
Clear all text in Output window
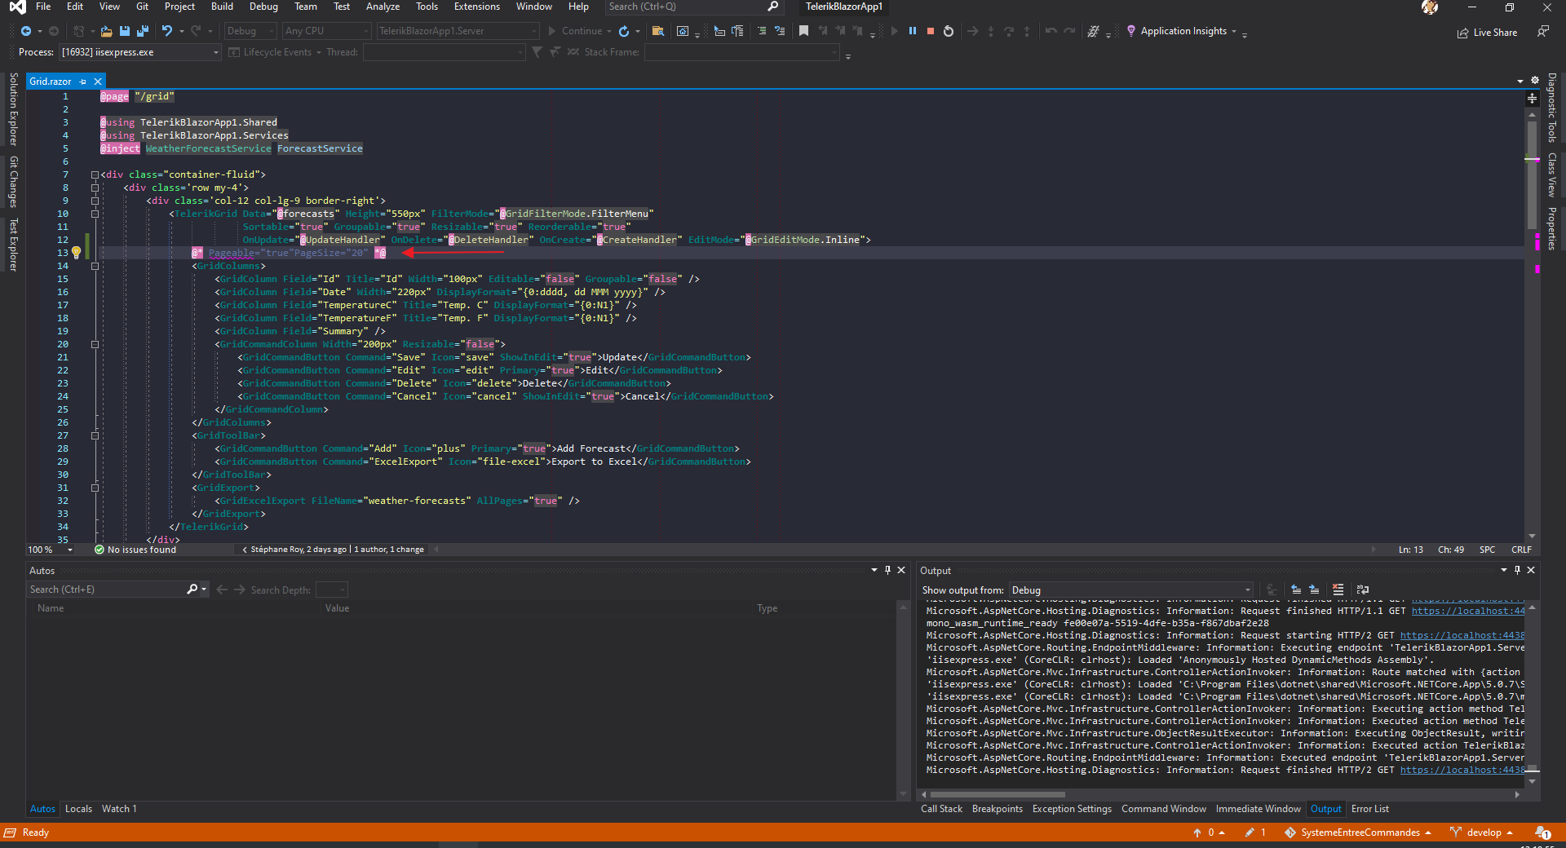[x=1338, y=590]
